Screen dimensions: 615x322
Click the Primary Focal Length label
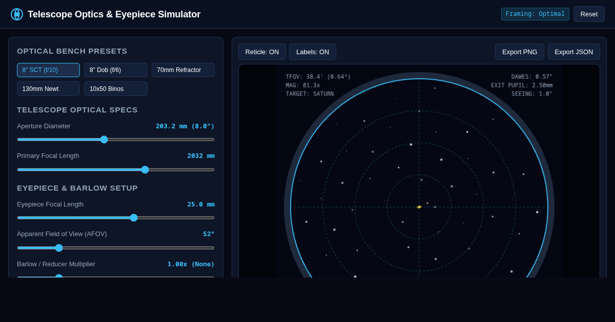click(48, 156)
